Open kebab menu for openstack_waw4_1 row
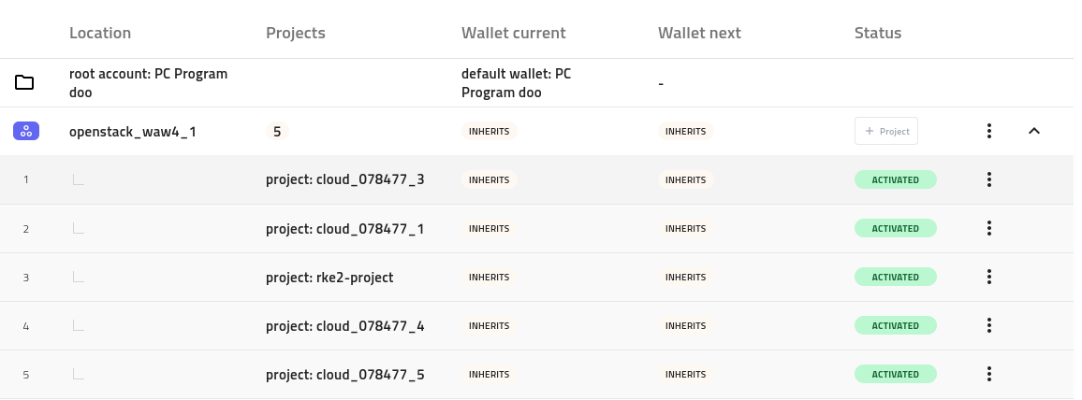 [x=988, y=132]
